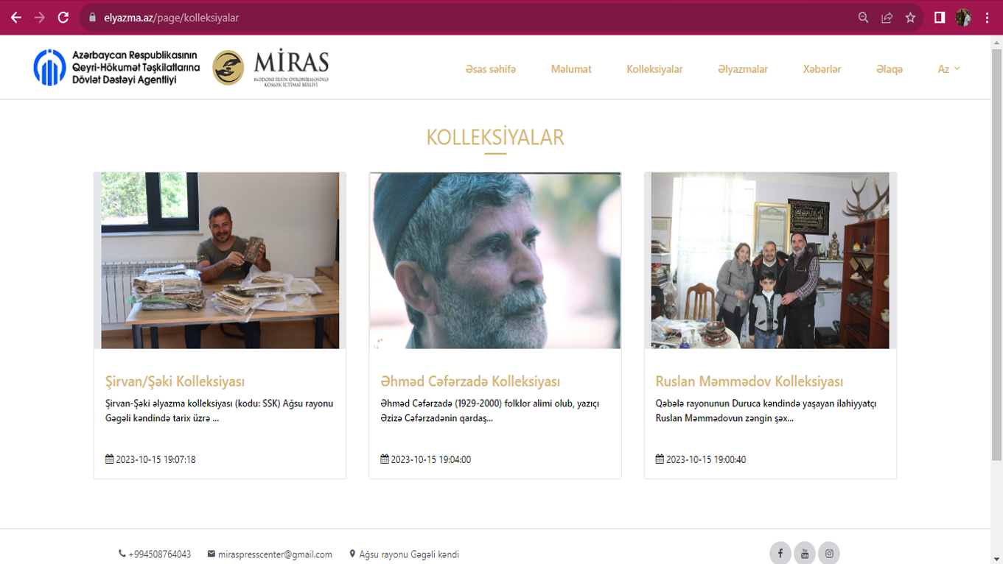Open the YouTube social icon in footer
The width and height of the screenshot is (1003, 564).
(805, 553)
